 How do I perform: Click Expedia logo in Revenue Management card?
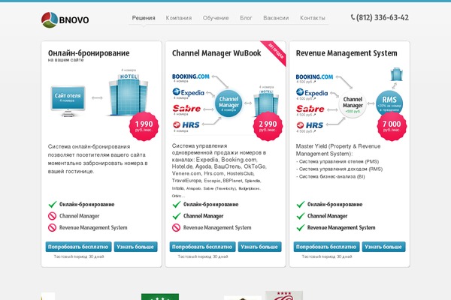(312, 93)
